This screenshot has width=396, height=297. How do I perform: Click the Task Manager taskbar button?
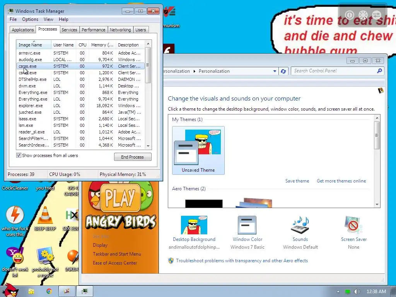pos(85,291)
